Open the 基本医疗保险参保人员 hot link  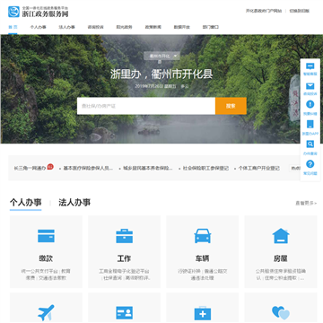88,169
